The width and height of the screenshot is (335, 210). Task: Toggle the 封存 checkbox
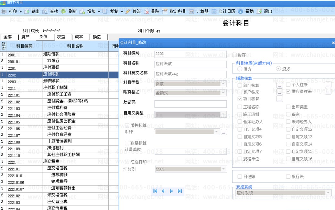[234, 55]
